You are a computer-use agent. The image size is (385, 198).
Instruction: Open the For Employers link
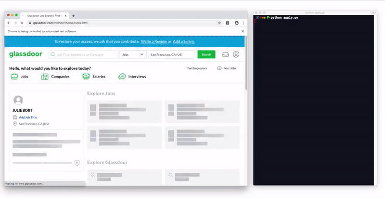point(197,68)
